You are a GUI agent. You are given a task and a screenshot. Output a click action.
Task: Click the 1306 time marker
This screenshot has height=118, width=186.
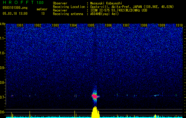[109, 25]
